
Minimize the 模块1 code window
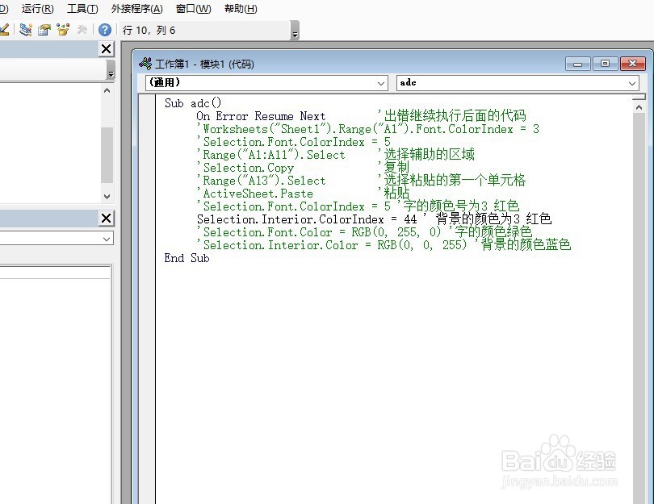point(577,64)
